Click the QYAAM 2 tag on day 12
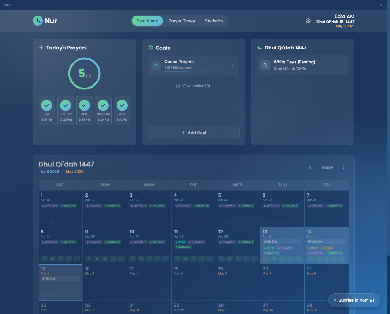The width and height of the screenshot is (390, 314). click(x=227, y=242)
